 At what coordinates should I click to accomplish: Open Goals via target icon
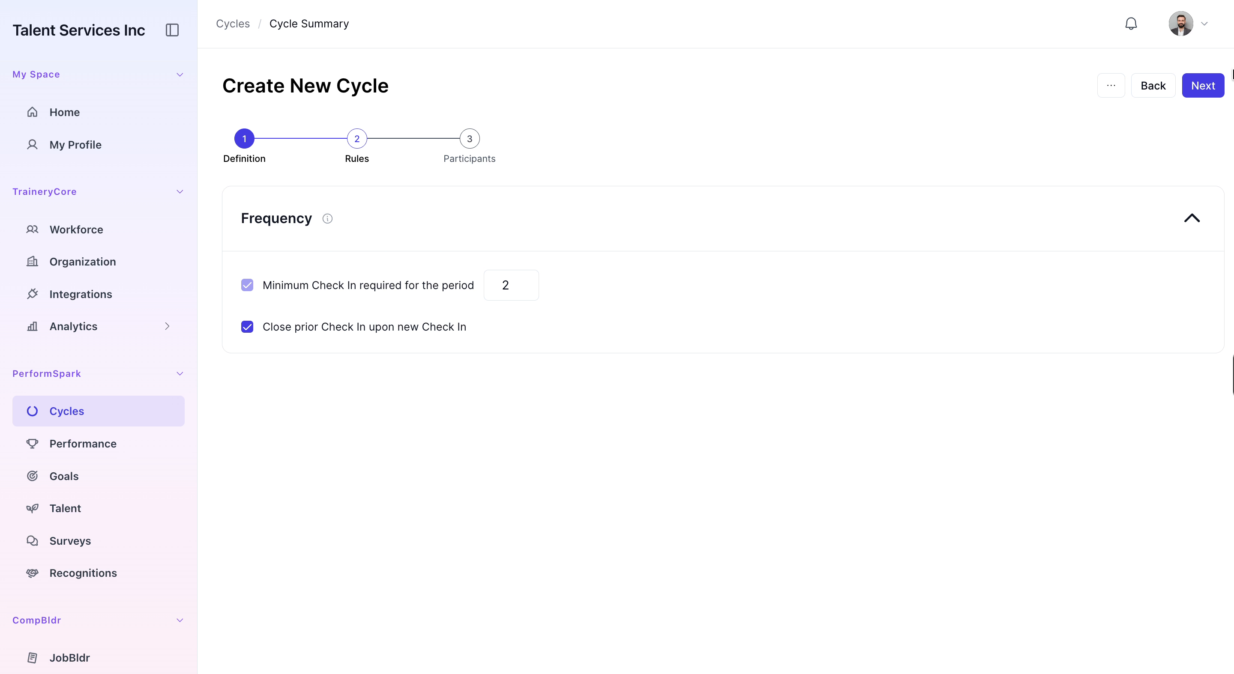pyautogui.click(x=32, y=476)
